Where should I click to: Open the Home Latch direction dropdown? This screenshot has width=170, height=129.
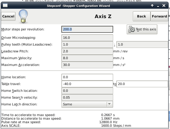pyautogui.click(x=87, y=104)
